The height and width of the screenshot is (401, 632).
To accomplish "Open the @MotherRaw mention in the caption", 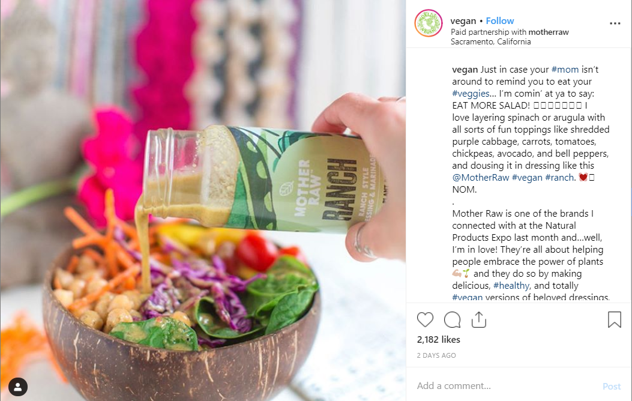I will [480, 177].
